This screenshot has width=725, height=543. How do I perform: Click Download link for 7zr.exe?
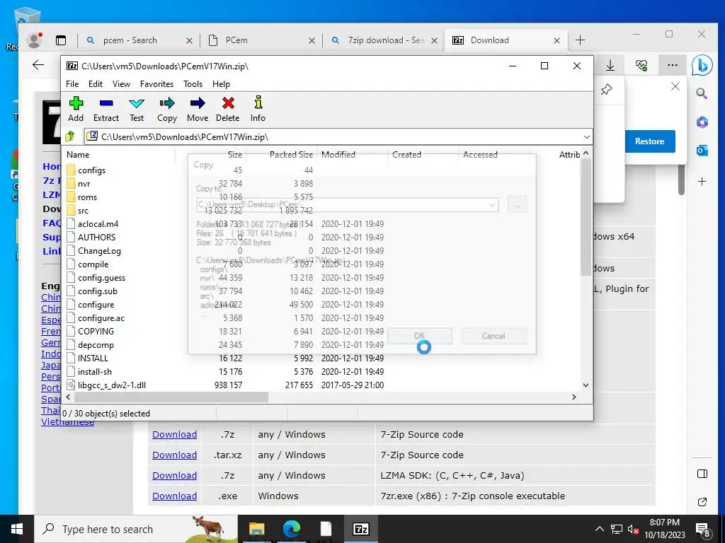pos(174,496)
